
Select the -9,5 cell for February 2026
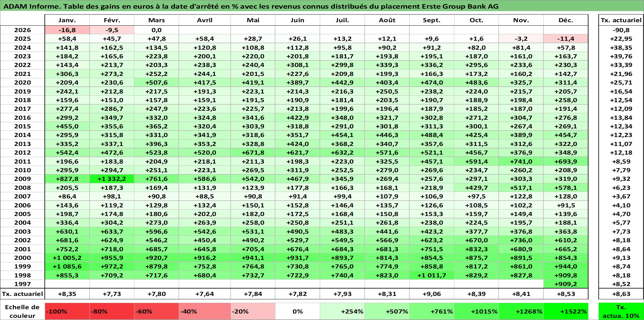pos(112,30)
